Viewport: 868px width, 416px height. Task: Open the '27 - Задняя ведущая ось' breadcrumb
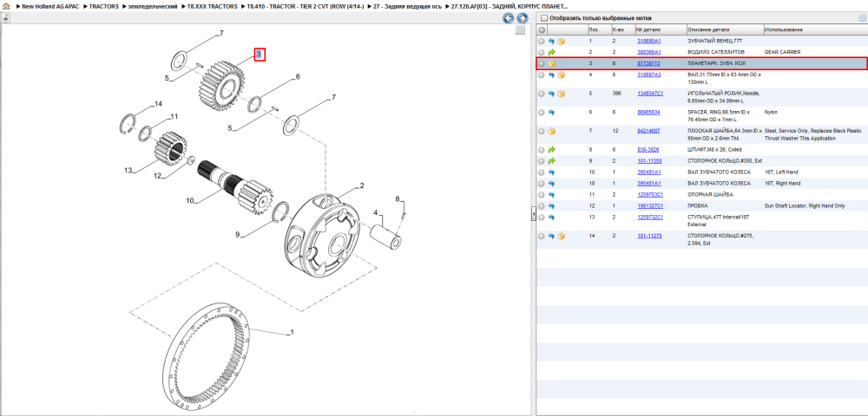(x=407, y=6)
